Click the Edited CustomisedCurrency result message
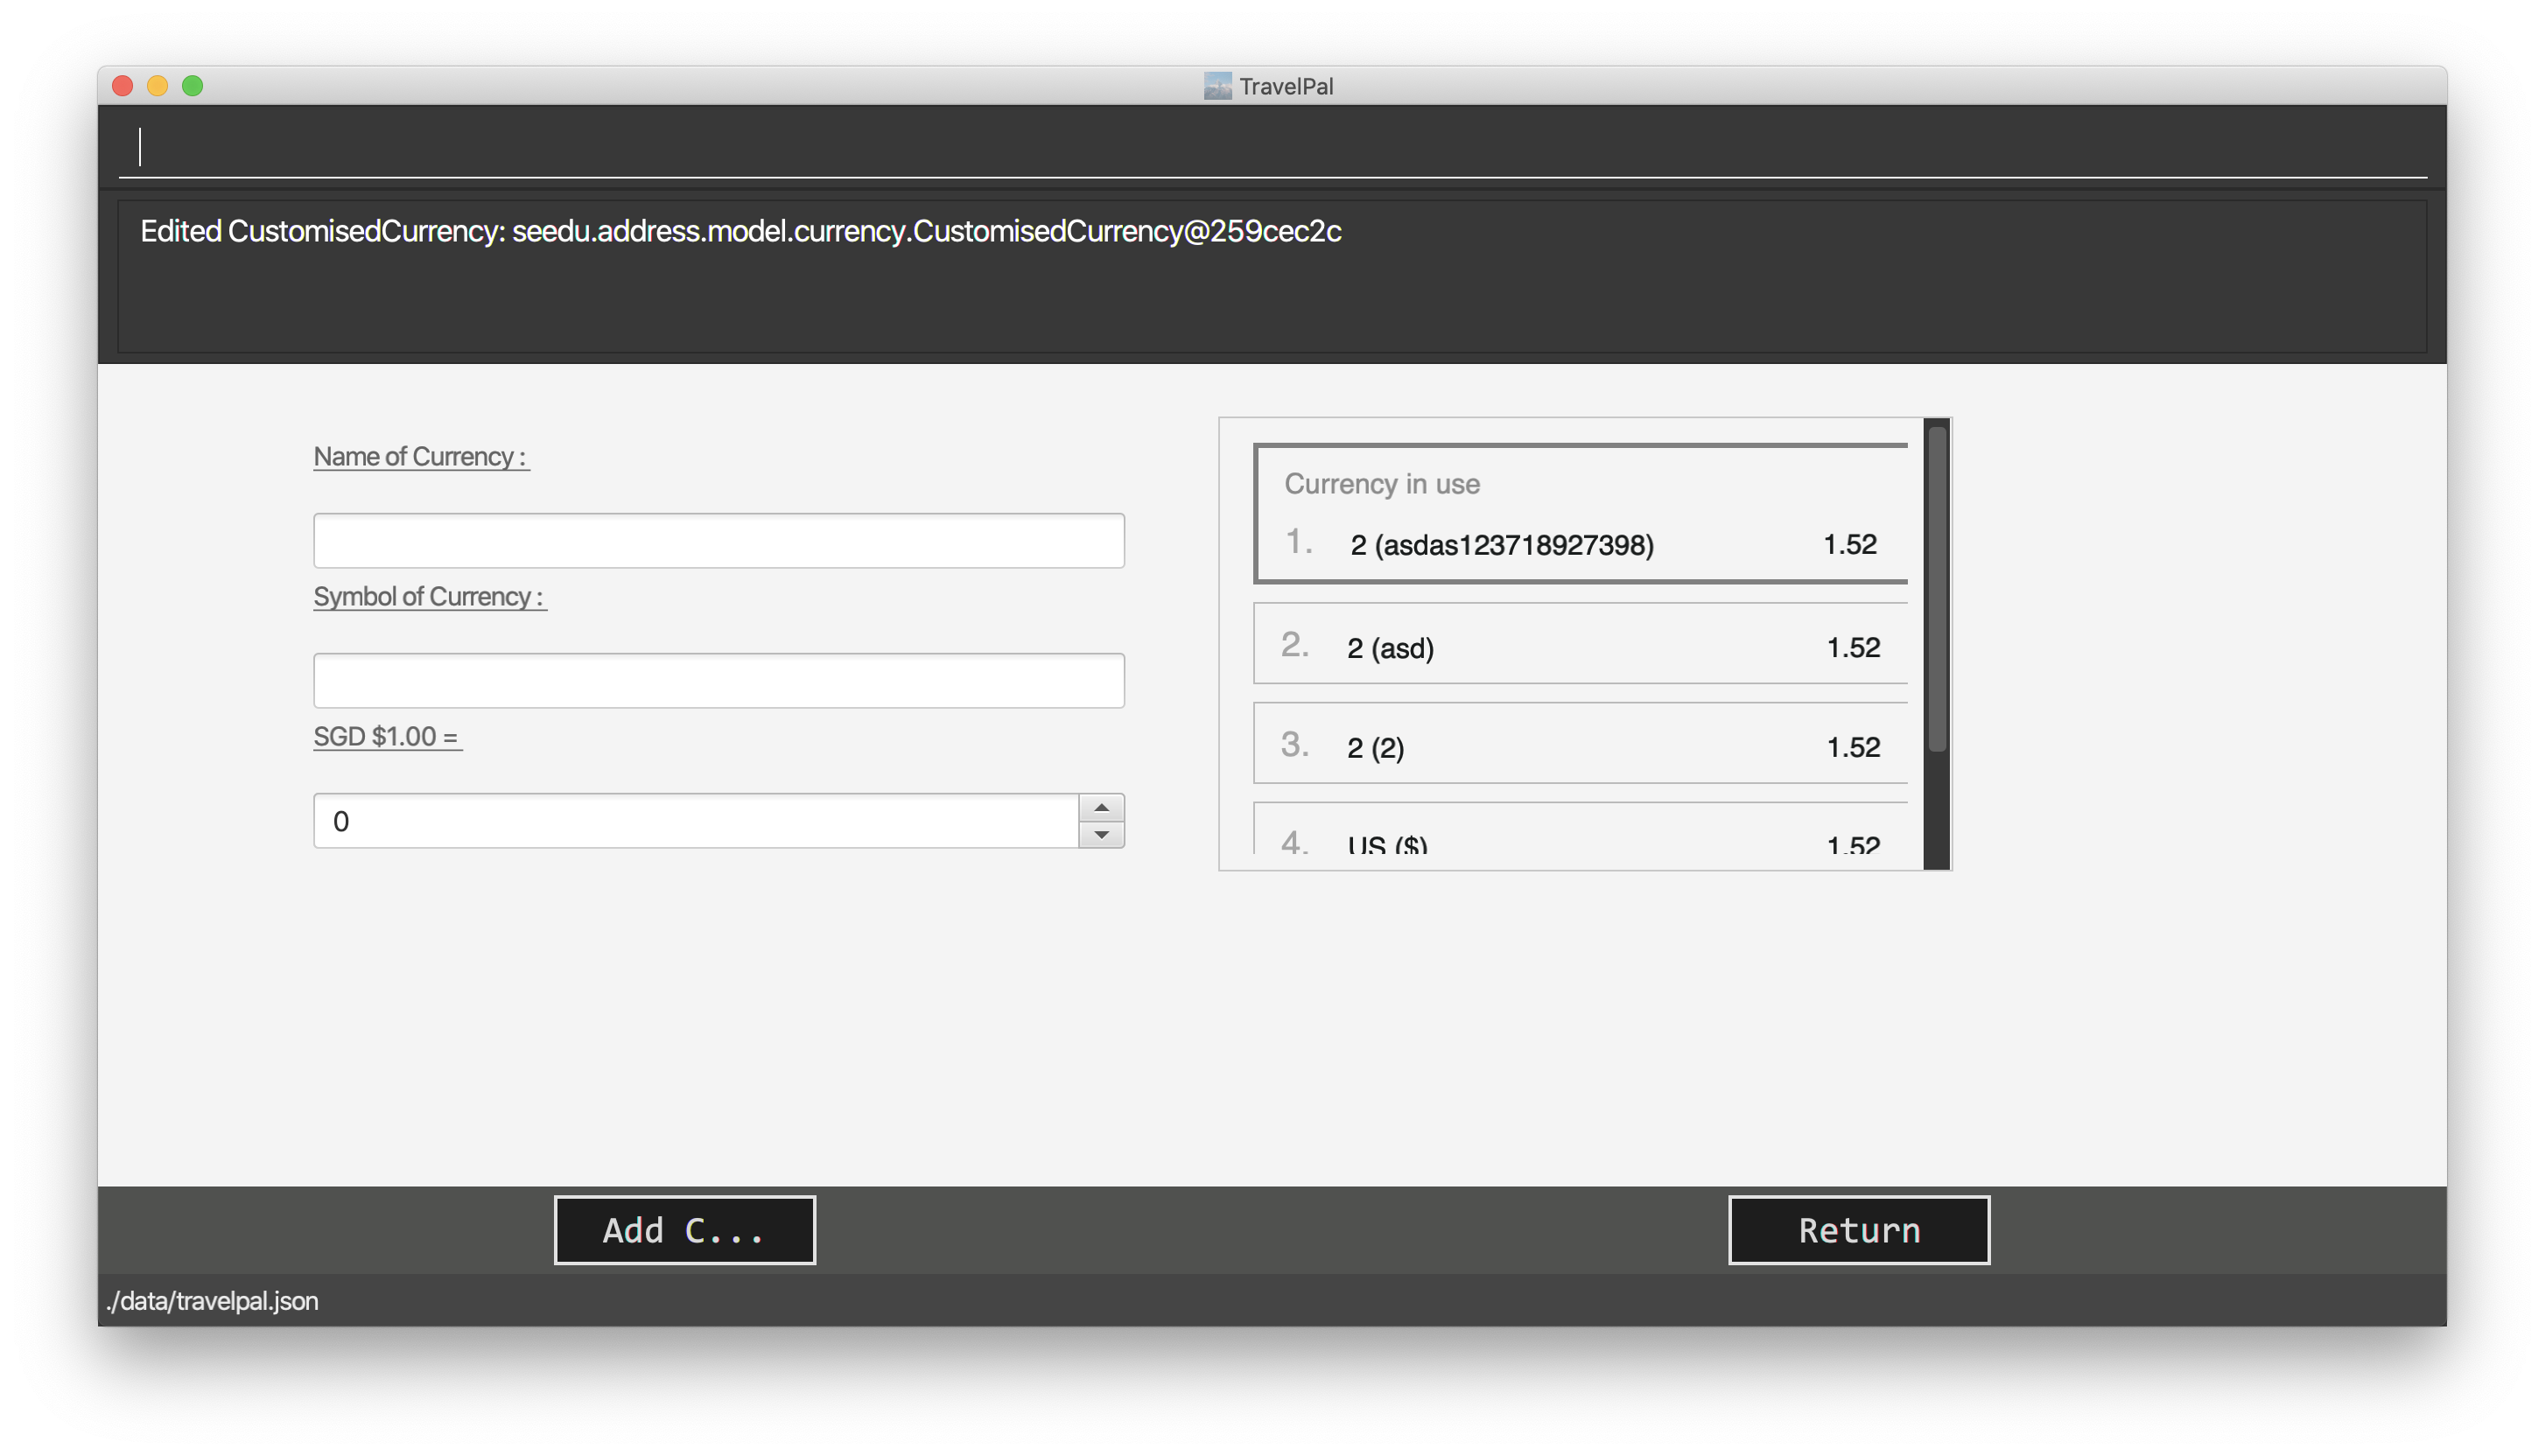The image size is (2545, 1456). pyautogui.click(x=740, y=231)
